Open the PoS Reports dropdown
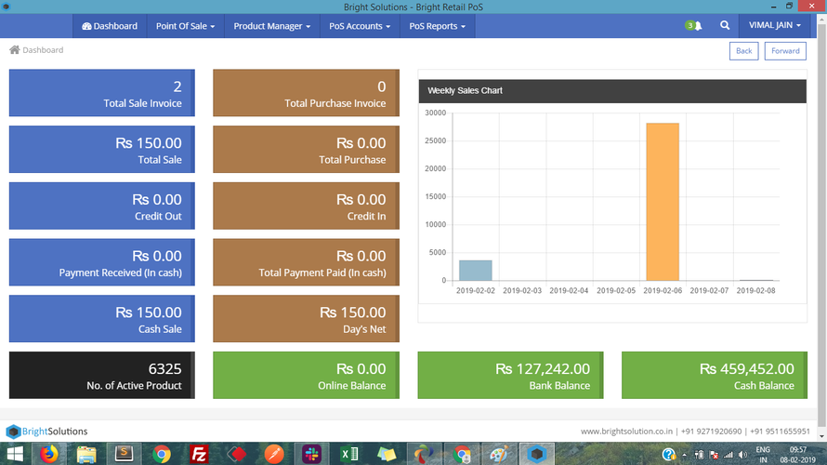This screenshot has width=827, height=465. pyautogui.click(x=438, y=26)
